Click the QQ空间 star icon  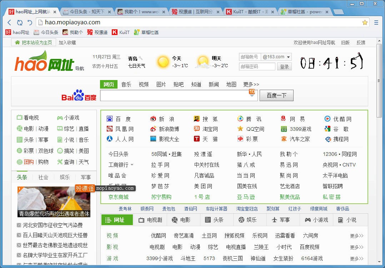(x=240, y=129)
